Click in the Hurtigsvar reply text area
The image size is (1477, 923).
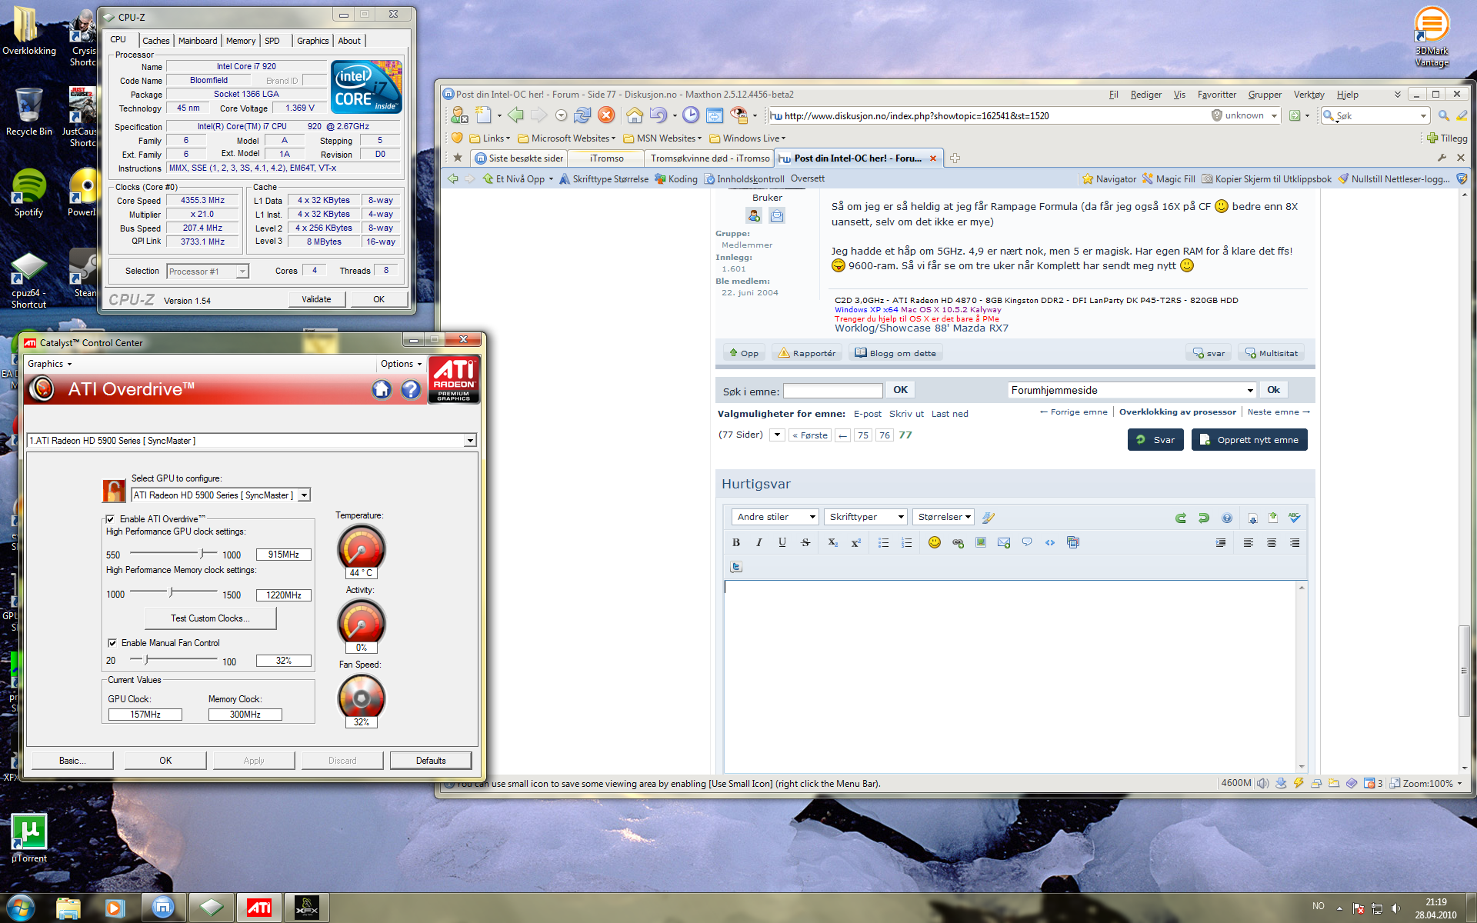(1010, 677)
